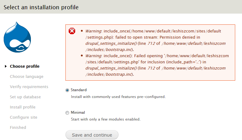The image size is (242, 140).
Task: Jump to the Set up database step
Action: [25, 97]
